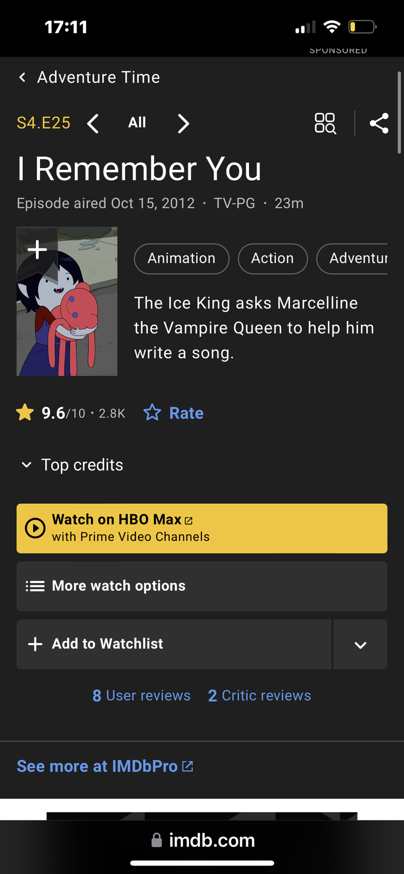The image size is (404, 874).
Task: Select the Animation genre chip
Action: pyautogui.click(x=181, y=259)
